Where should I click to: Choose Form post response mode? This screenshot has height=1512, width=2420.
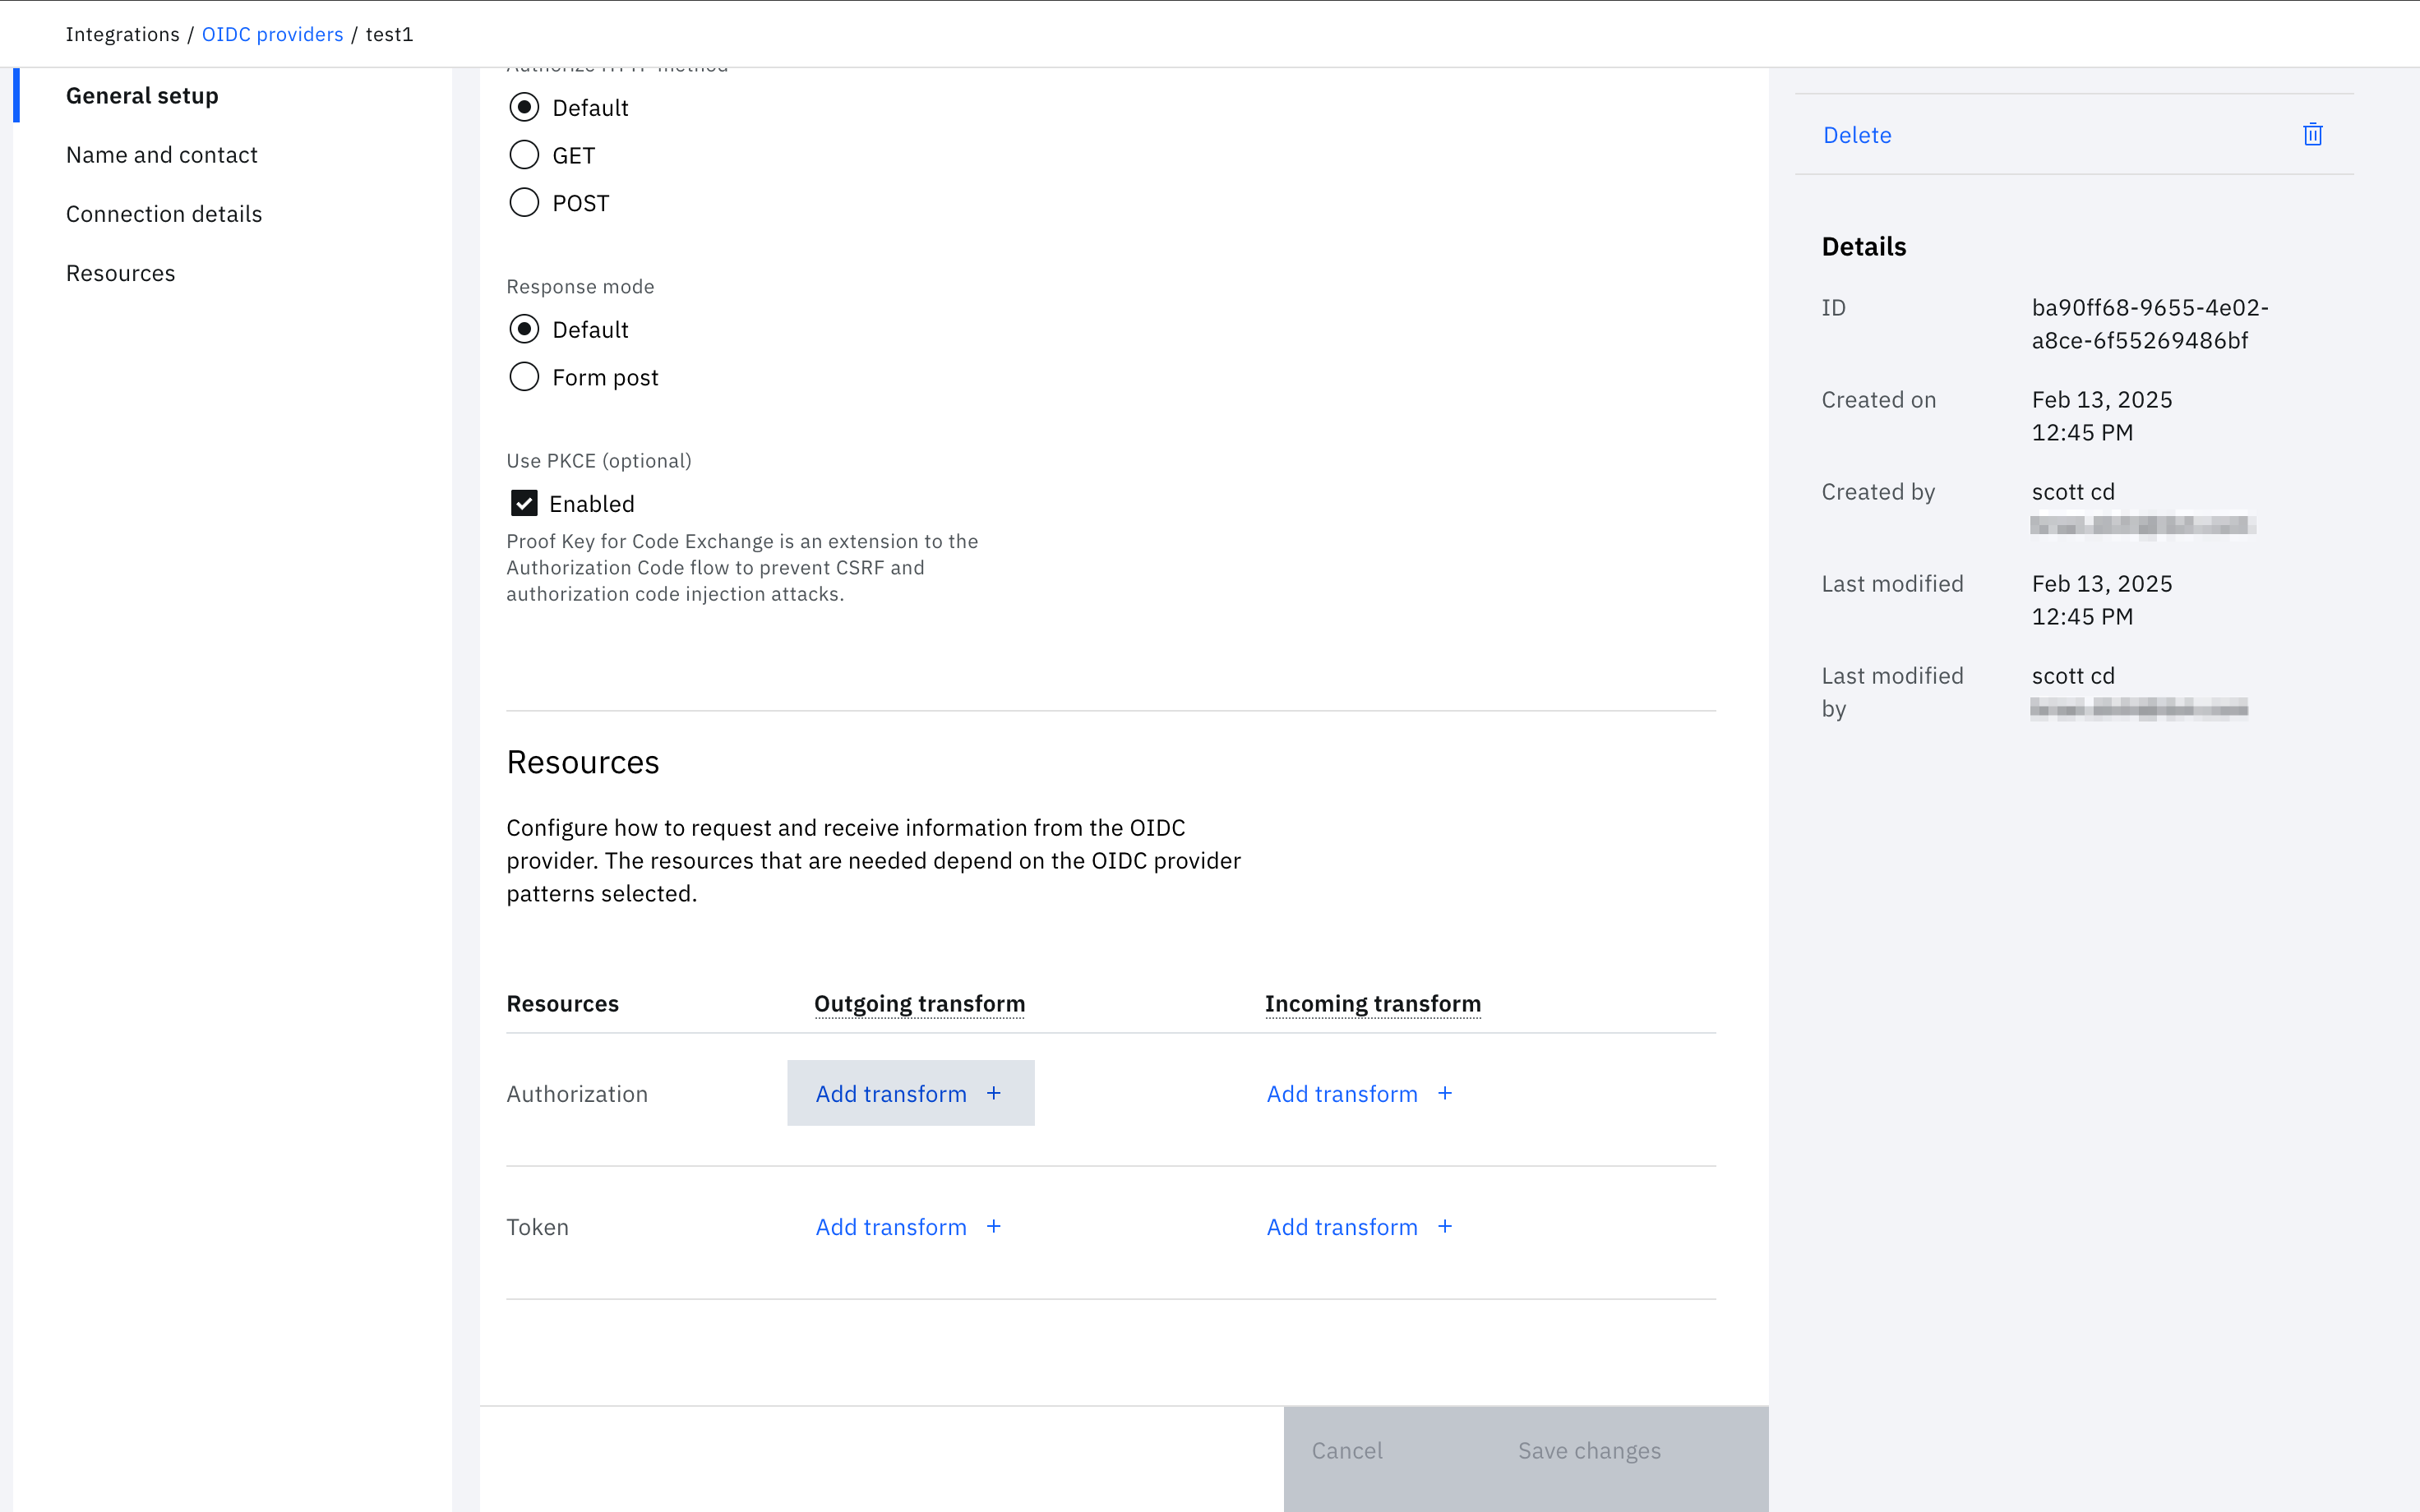point(524,377)
